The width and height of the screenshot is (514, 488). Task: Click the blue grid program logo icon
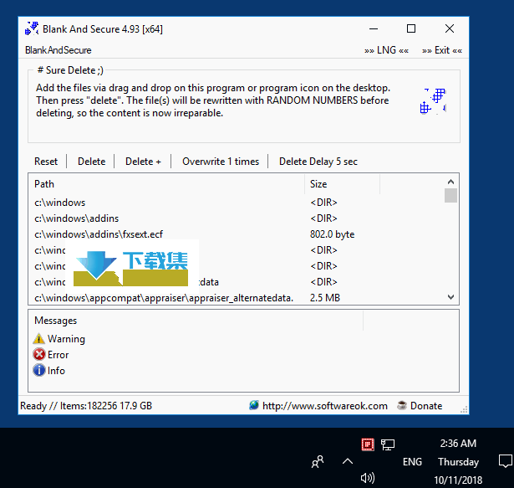tap(434, 101)
